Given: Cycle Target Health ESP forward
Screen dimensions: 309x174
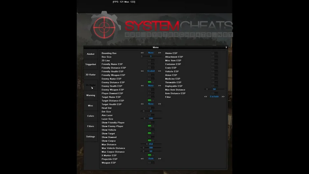Looking at the screenshot, I should [x=159, y=104].
